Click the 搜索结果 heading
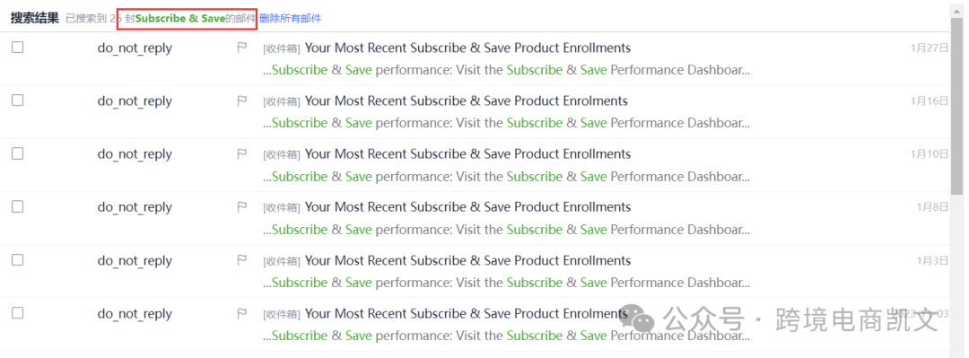Image resolution: width=969 pixels, height=358 pixels. click(x=35, y=19)
